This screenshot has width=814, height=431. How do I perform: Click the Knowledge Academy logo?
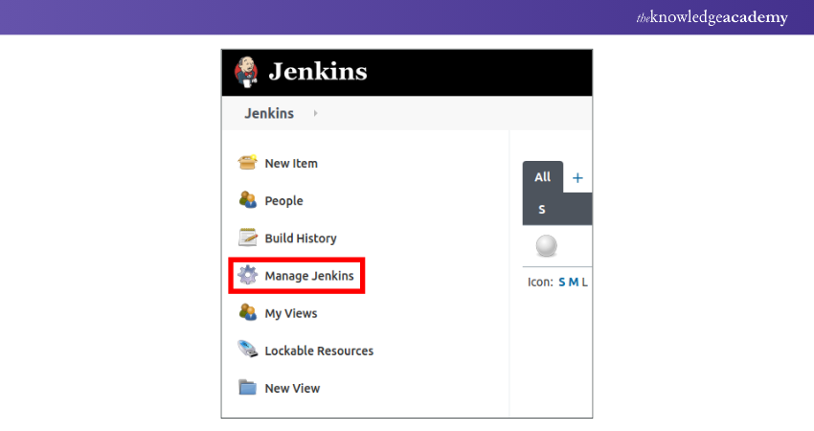point(712,17)
